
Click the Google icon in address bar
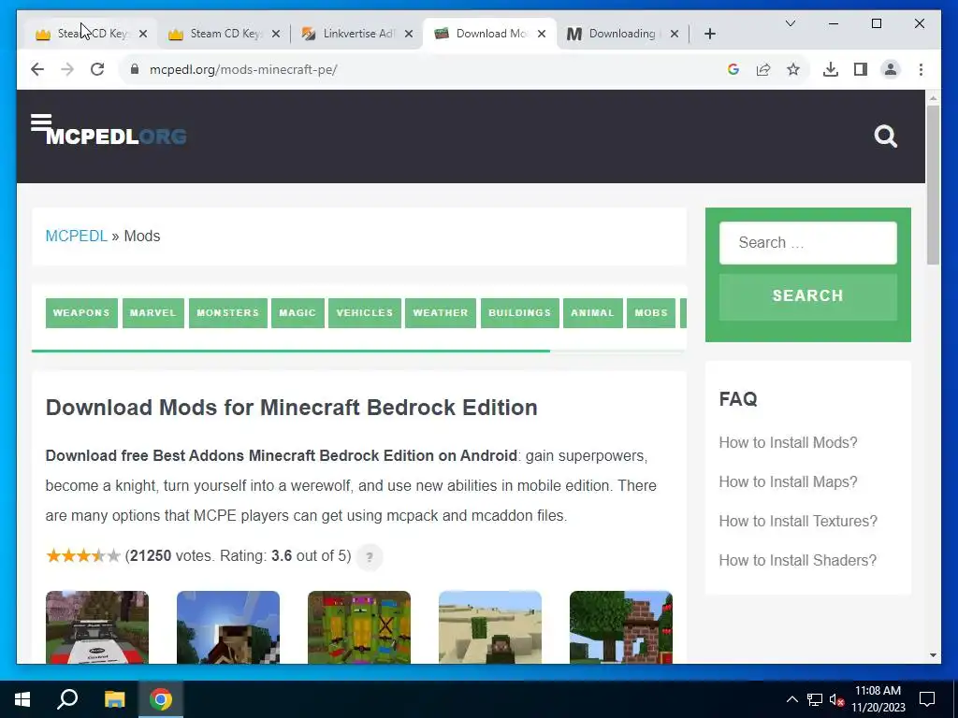click(x=733, y=69)
